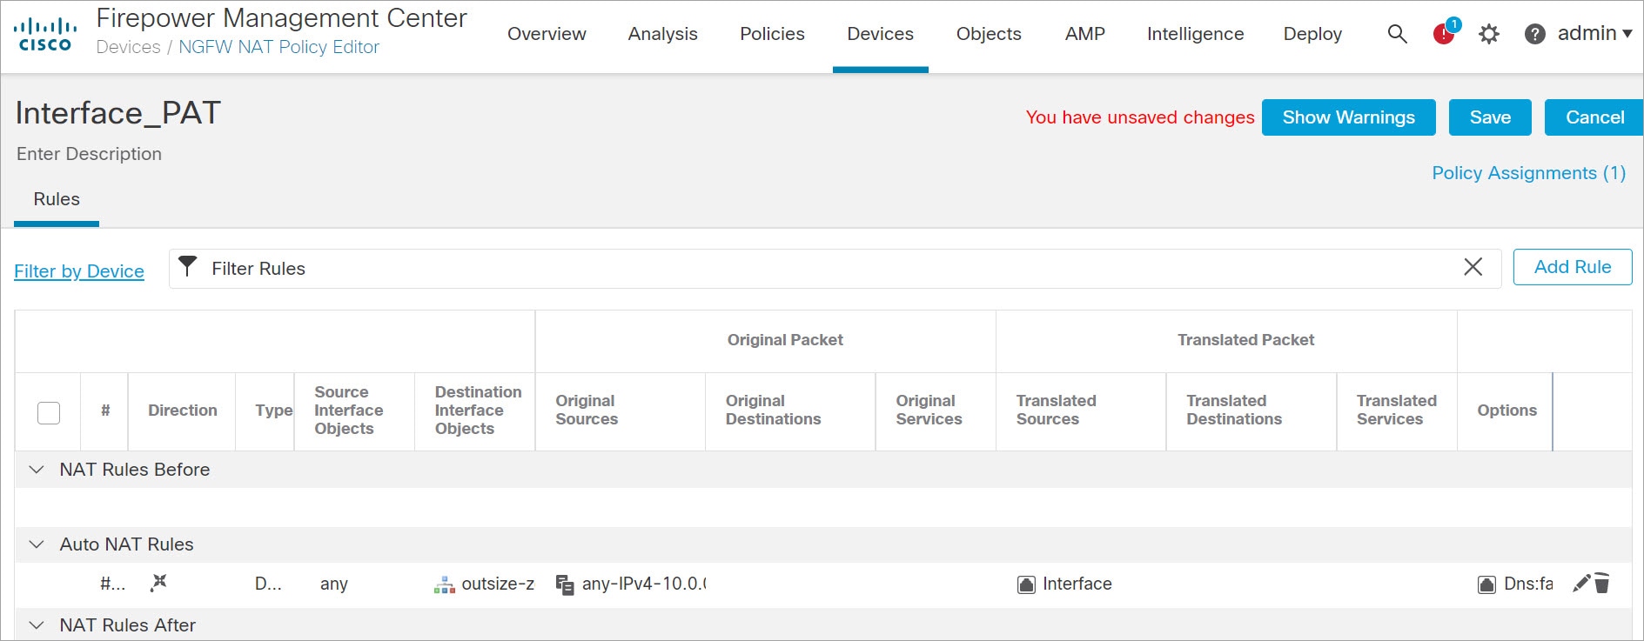Viewport: 1644px width, 641px height.
Task: Click the Cisco logo
Action: click(44, 34)
